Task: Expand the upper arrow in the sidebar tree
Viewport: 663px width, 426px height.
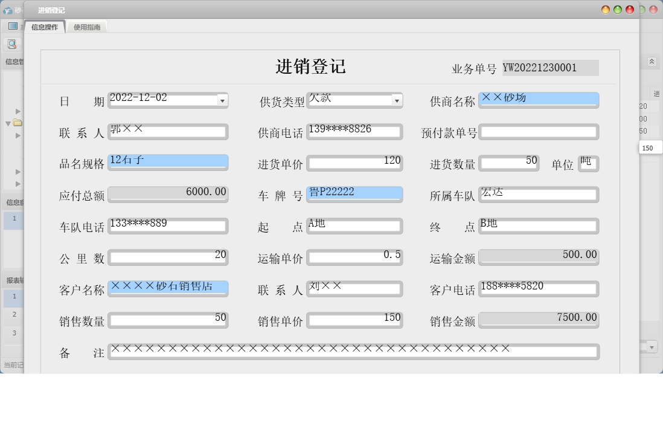Action: click(18, 111)
